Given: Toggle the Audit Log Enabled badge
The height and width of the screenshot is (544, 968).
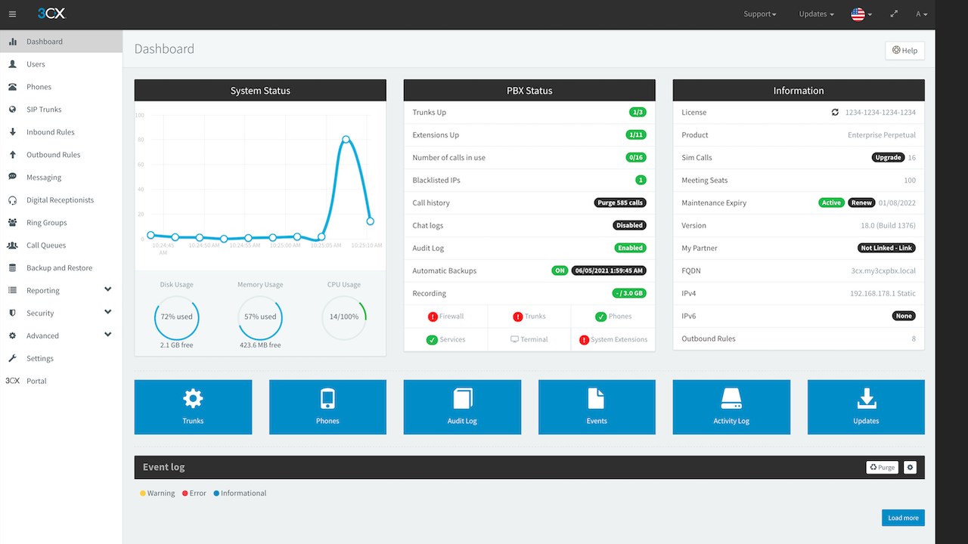Looking at the screenshot, I should pos(630,248).
